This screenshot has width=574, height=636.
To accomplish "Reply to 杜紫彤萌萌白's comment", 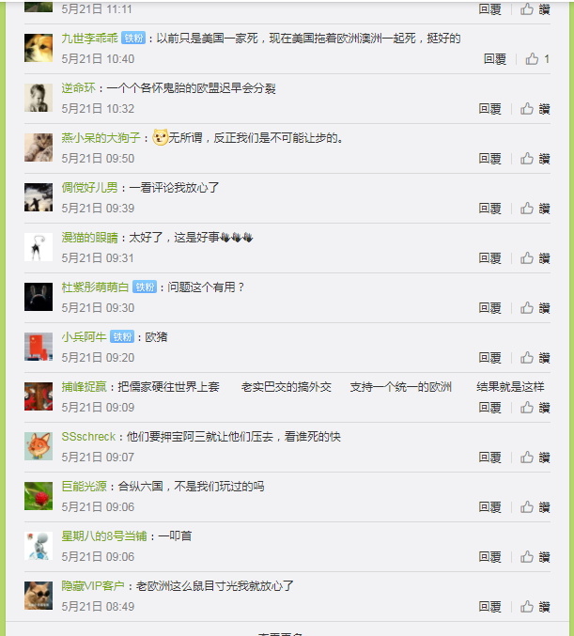I will tap(490, 308).
